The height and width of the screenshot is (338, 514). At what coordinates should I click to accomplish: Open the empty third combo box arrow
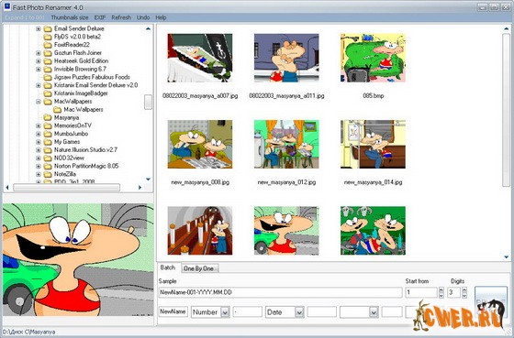(374, 312)
